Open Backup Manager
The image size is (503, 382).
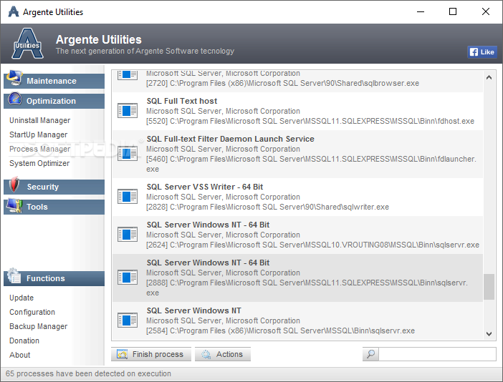point(39,326)
